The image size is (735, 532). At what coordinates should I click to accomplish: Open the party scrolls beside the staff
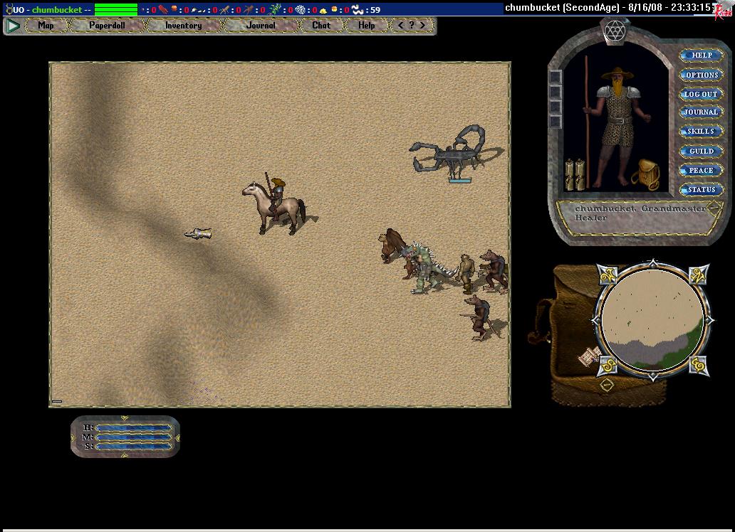(x=575, y=175)
